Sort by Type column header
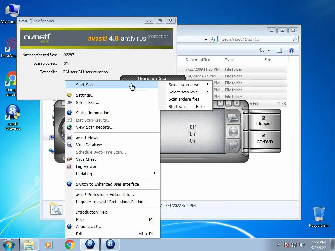 (242, 60)
